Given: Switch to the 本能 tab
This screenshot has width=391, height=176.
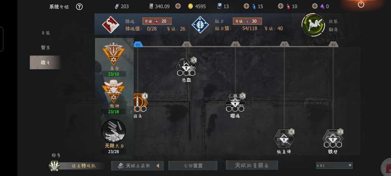Looking at the screenshot, I should pos(45,33).
